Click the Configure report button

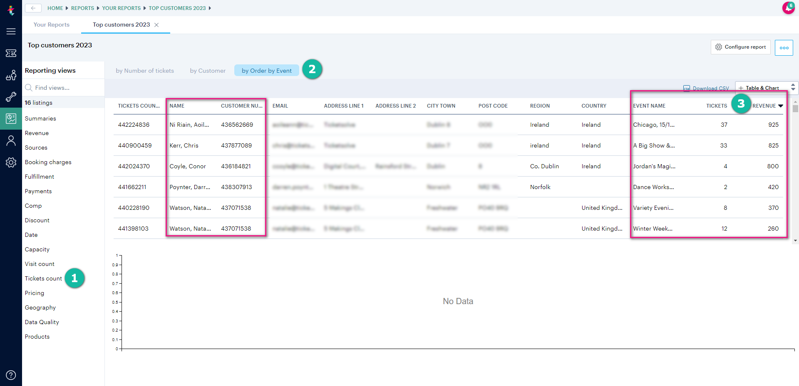pos(740,47)
